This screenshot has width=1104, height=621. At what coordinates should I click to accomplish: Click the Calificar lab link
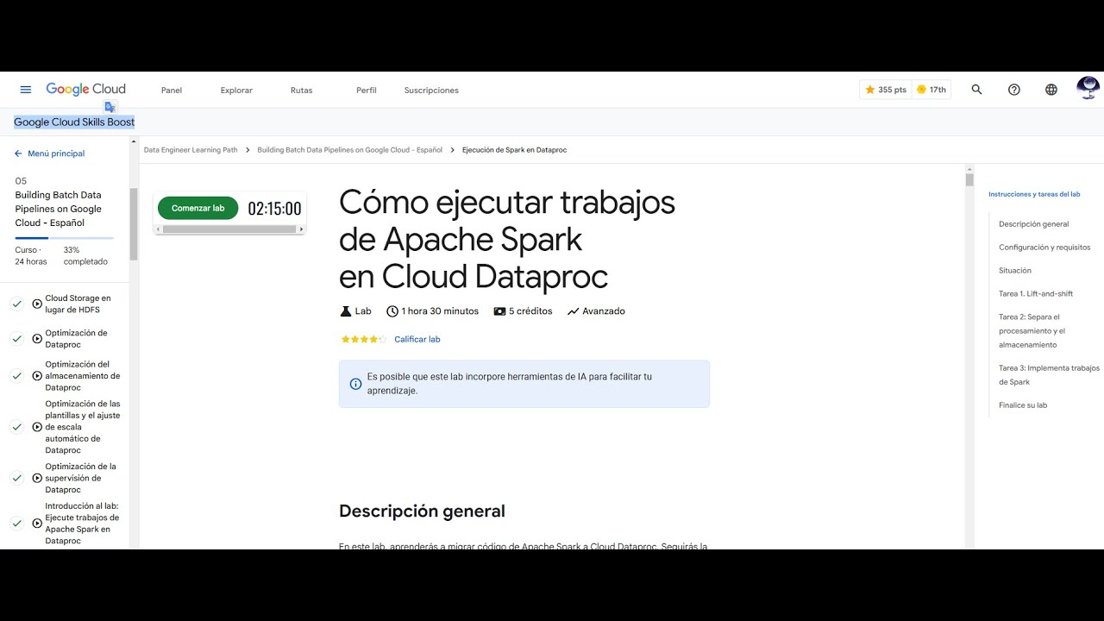pyautogui.click(x=417, y=340)
